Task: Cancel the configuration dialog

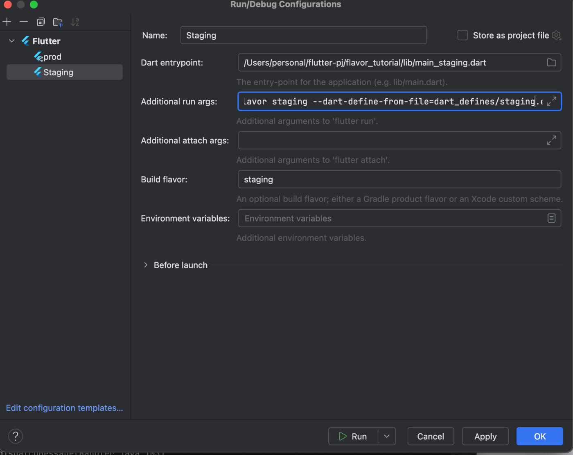Action: (431, 436)
